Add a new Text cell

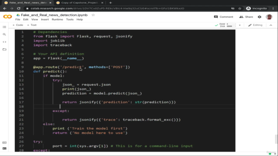[x=32, y=25]
